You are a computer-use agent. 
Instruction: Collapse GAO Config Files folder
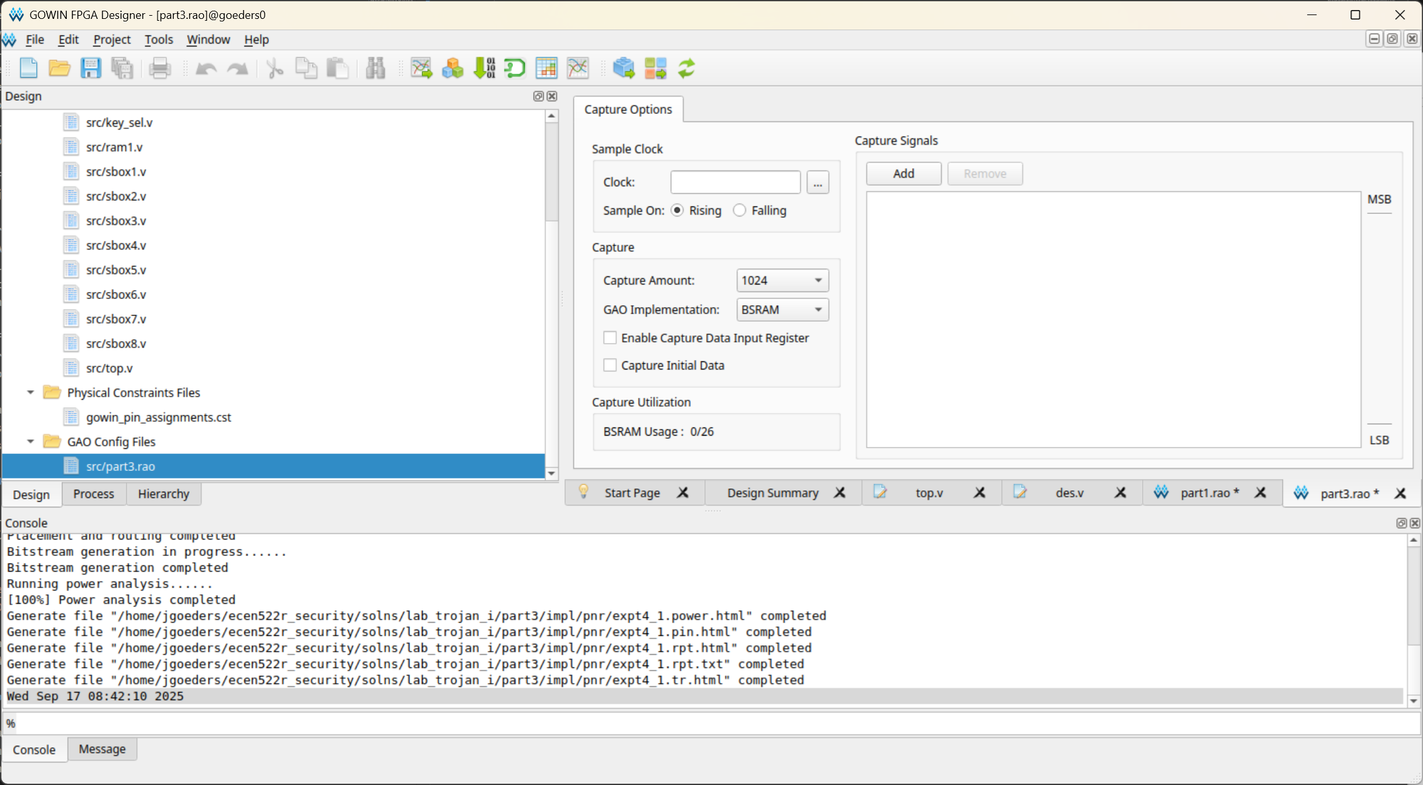[x=30, y=441]
